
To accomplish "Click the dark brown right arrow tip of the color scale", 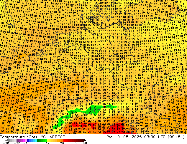I will (x=85, y=140).
